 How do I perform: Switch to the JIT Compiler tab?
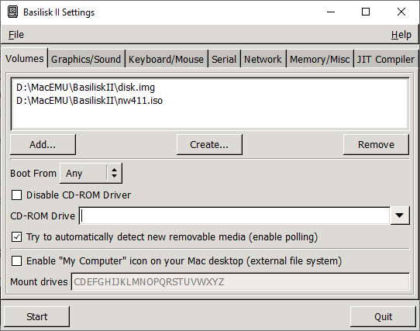[386, 59]
